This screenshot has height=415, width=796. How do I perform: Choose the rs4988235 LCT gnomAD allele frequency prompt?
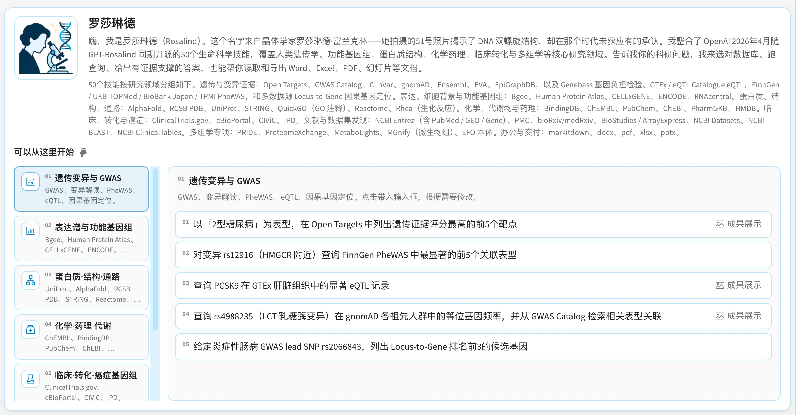tap(474, 316)
